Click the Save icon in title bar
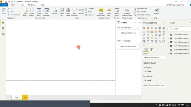The width and height of the screenshot is (191, 107). pos(6,2)
